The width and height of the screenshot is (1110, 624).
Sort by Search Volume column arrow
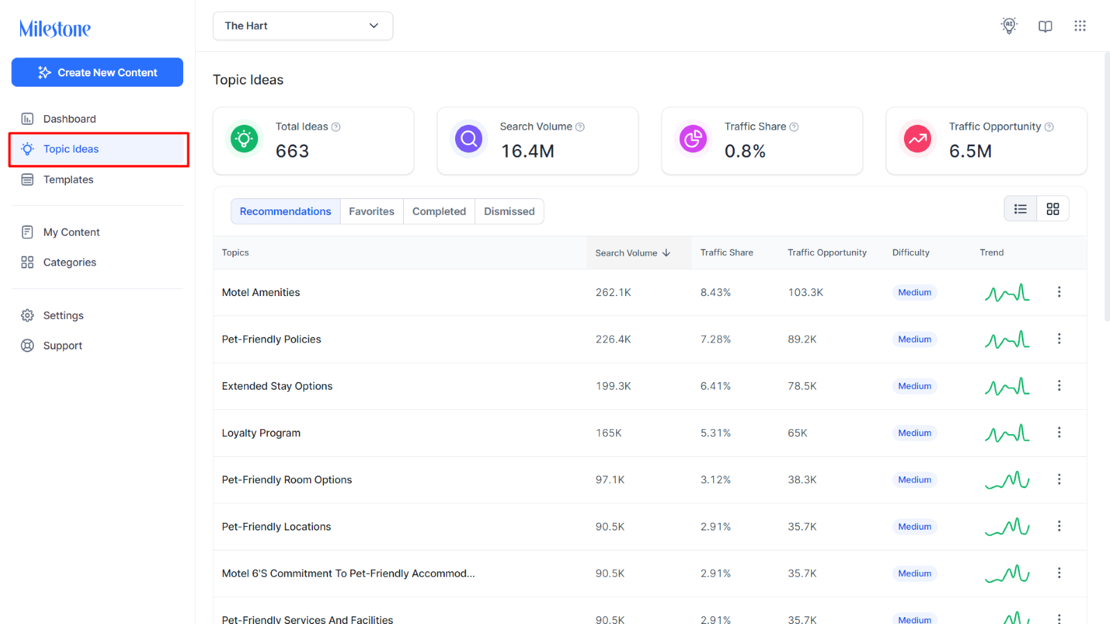pos(667,253)
